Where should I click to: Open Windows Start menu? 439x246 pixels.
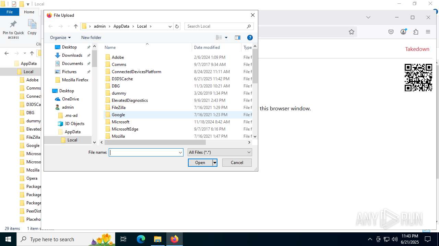[8, 239]
